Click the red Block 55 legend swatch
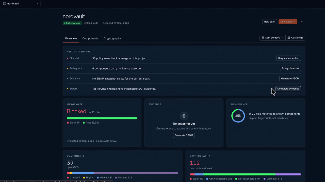 [68, 123]
